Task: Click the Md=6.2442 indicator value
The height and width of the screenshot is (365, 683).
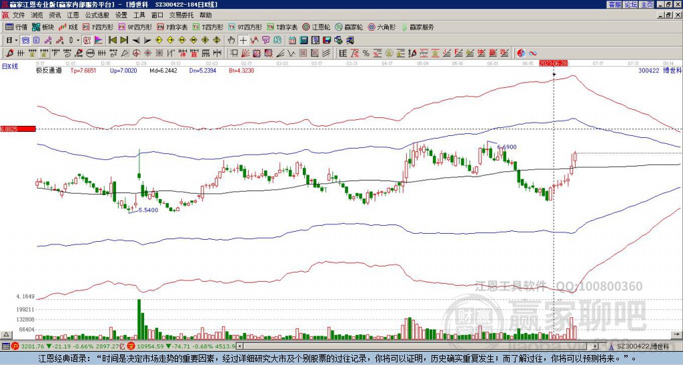Action: [x=163, y=70]
